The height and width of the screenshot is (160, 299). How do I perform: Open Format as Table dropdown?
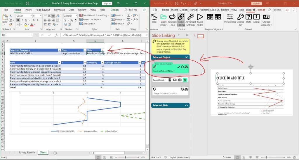(90, 19)
